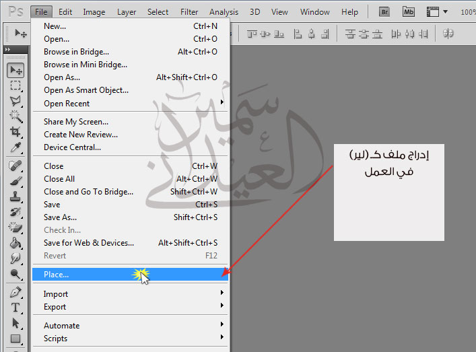The image size is (476, 352).
Task: Choose Place... from File menu
Action: point(130,275)
